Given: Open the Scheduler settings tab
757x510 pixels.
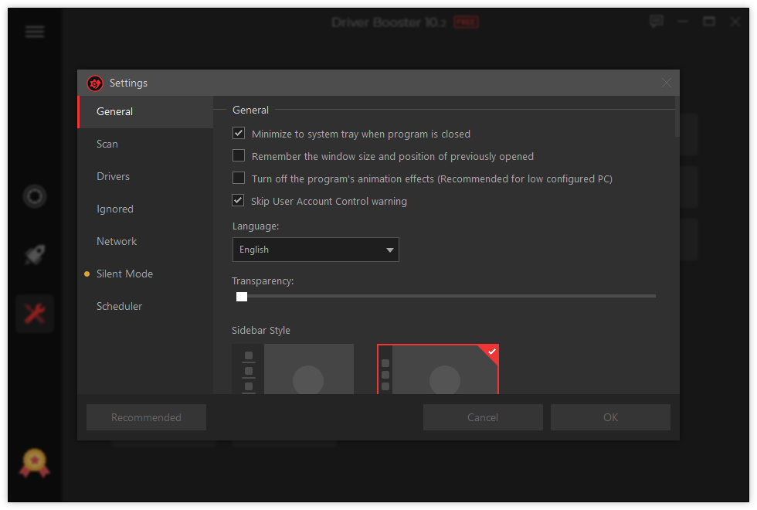Looking at the screenshot, I should tap(145, 306).
